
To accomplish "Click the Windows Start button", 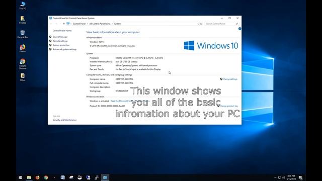I will (20, 177).
